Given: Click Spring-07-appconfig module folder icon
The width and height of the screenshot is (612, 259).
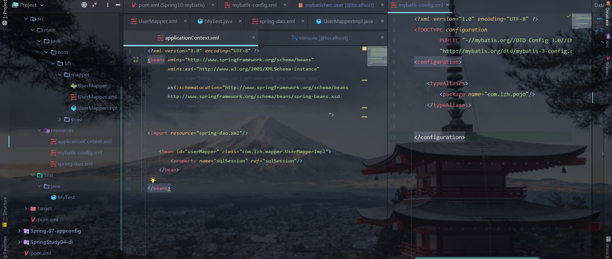Looking at the screenshot, I should point(26,231).
